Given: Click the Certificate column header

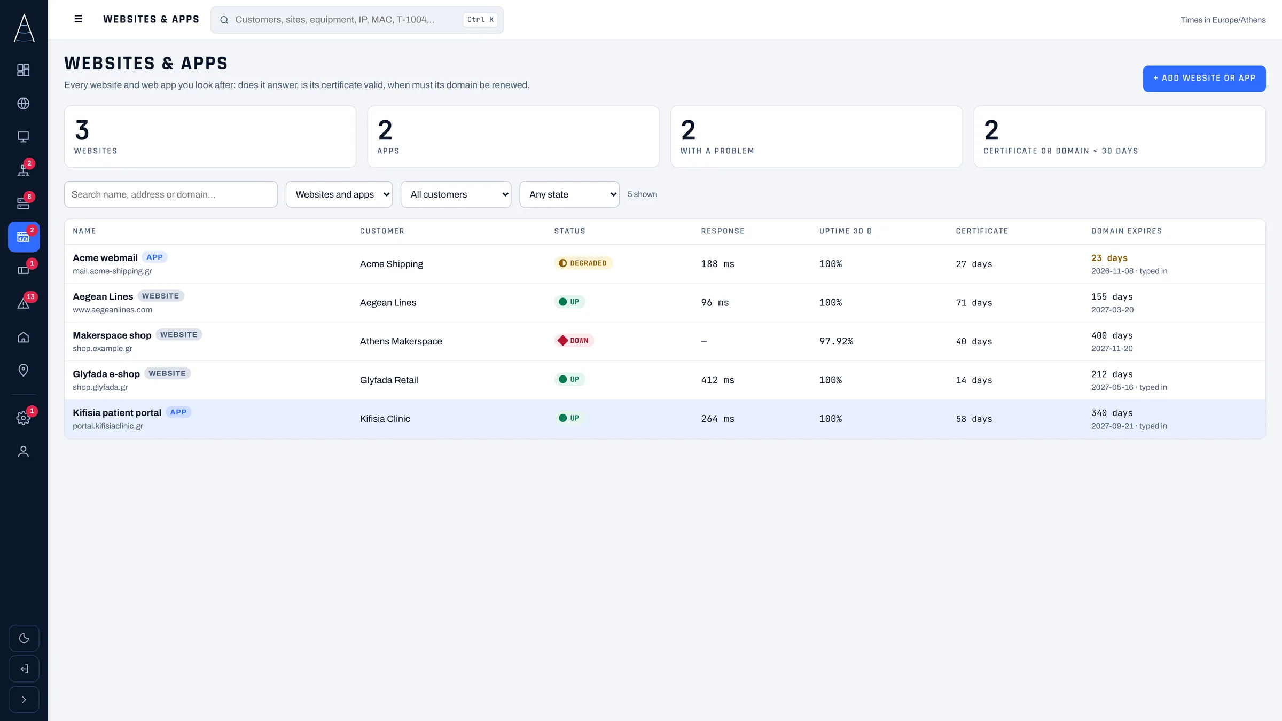Looking at the screenshot, I should [x=982, y=231].
